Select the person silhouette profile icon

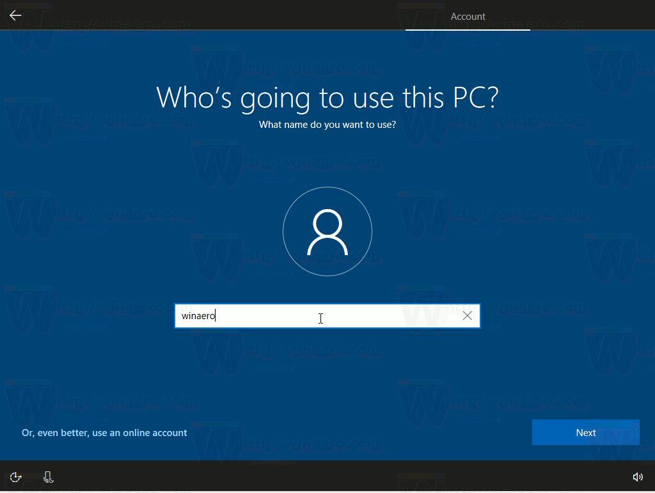coord(327,231)
